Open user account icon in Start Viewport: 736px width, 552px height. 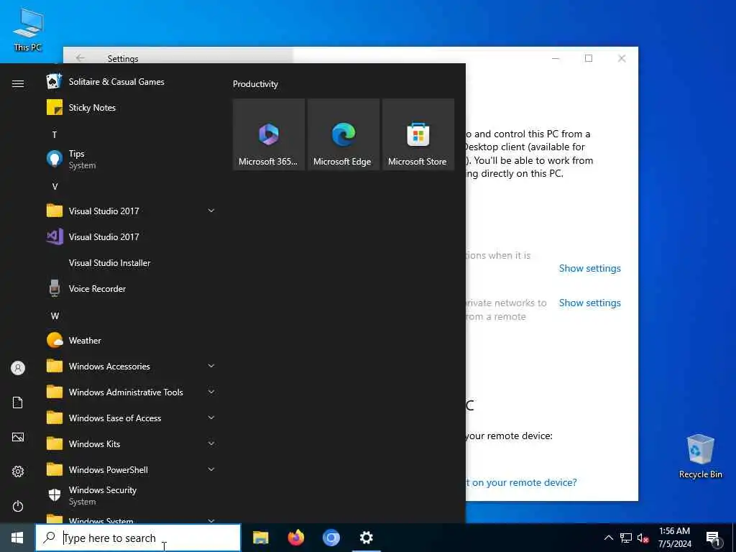[x=18, y=368]
